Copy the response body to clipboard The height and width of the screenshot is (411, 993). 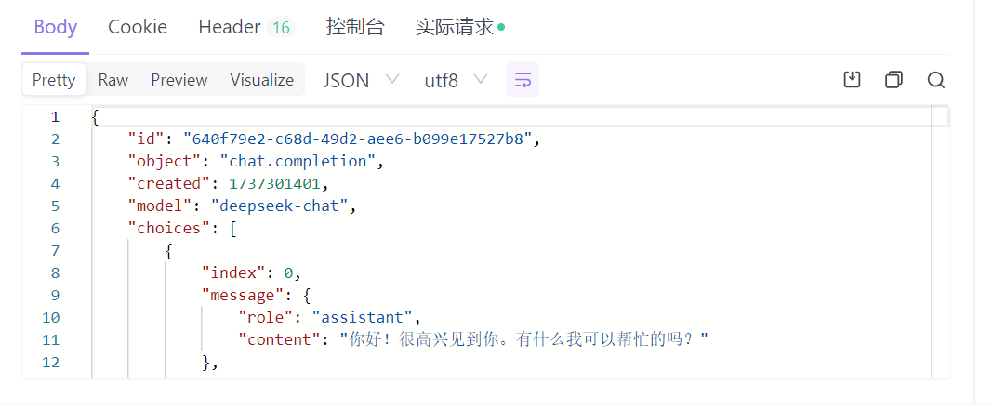point(894,80)
